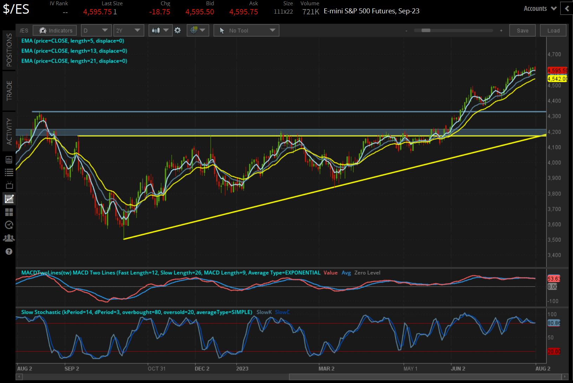Open the TRADE tab
The width and height of the screenshot is (573, 383).
[9, 90]
